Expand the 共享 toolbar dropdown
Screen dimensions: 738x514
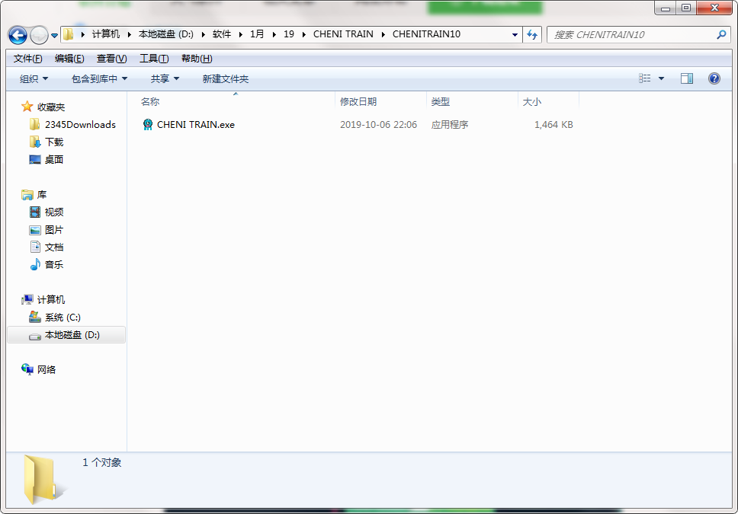click(x=165, y=78)
